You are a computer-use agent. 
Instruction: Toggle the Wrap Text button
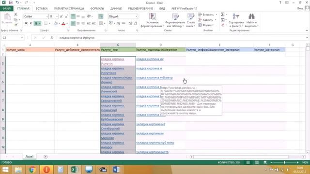click(101, 16)
